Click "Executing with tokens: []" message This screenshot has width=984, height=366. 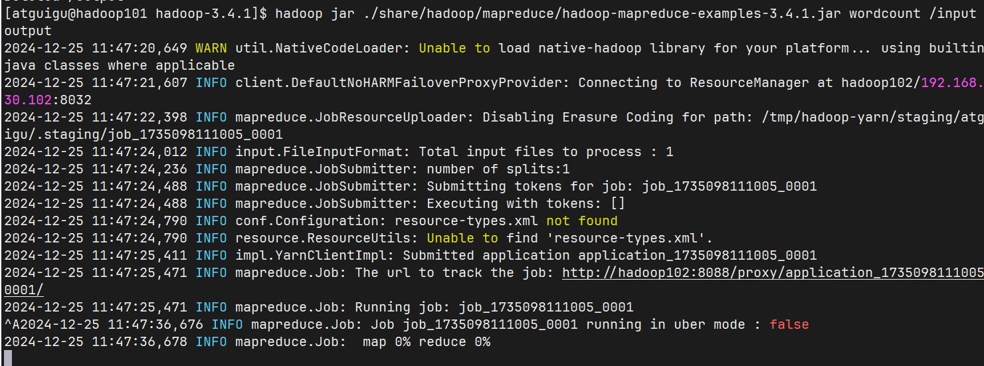tap(526, 204)
